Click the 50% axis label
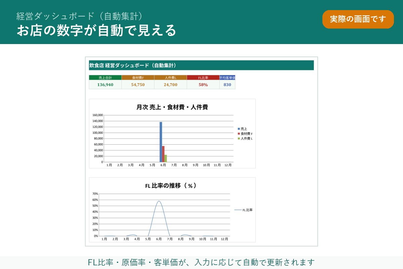This screenshot has width=403, height=269. [95, 206]
